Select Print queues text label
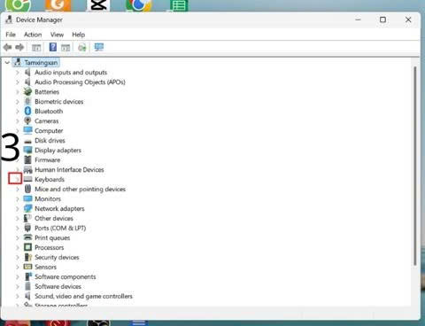This screenshot has height=326, width=425. point(52,237)
